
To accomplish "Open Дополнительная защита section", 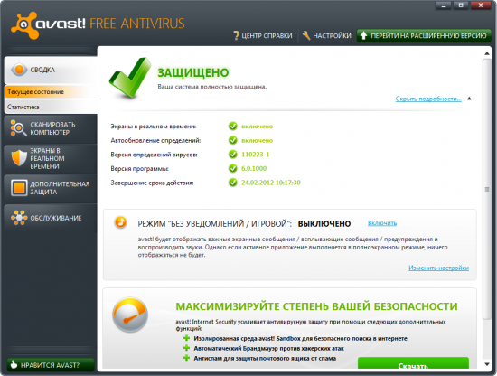I will tap(51, 188).
